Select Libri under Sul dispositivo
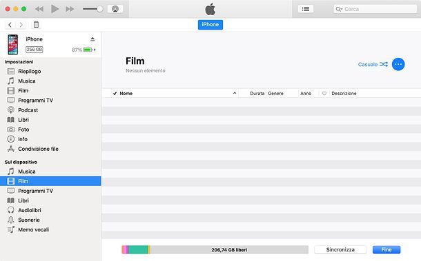Screen dimensions: 421x261 coord(50,200)
